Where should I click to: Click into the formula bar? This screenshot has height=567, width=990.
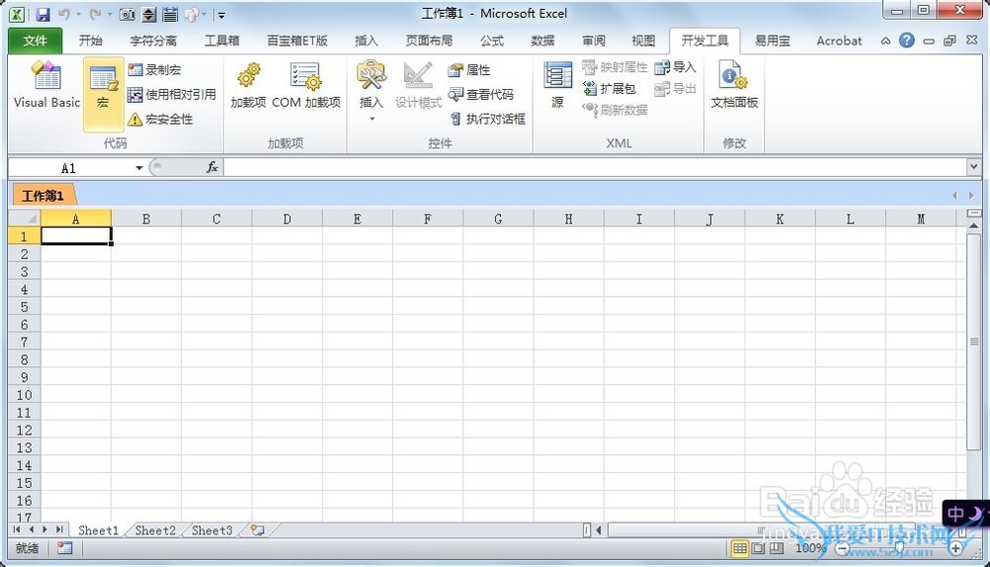pos(595,167)
